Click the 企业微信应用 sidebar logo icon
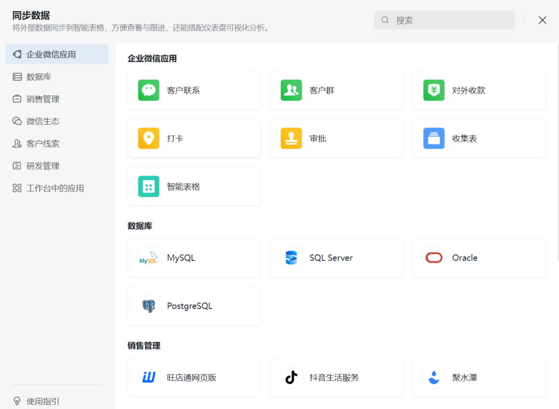 (17, 54)
